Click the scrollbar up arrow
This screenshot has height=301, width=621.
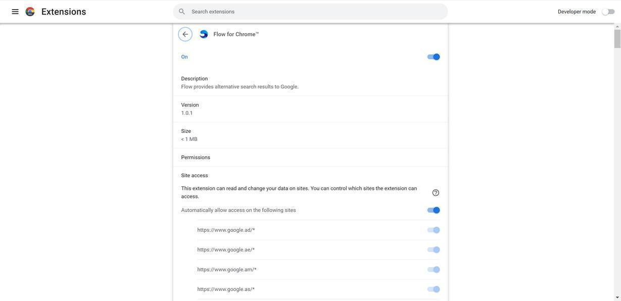tap(617, 26)
